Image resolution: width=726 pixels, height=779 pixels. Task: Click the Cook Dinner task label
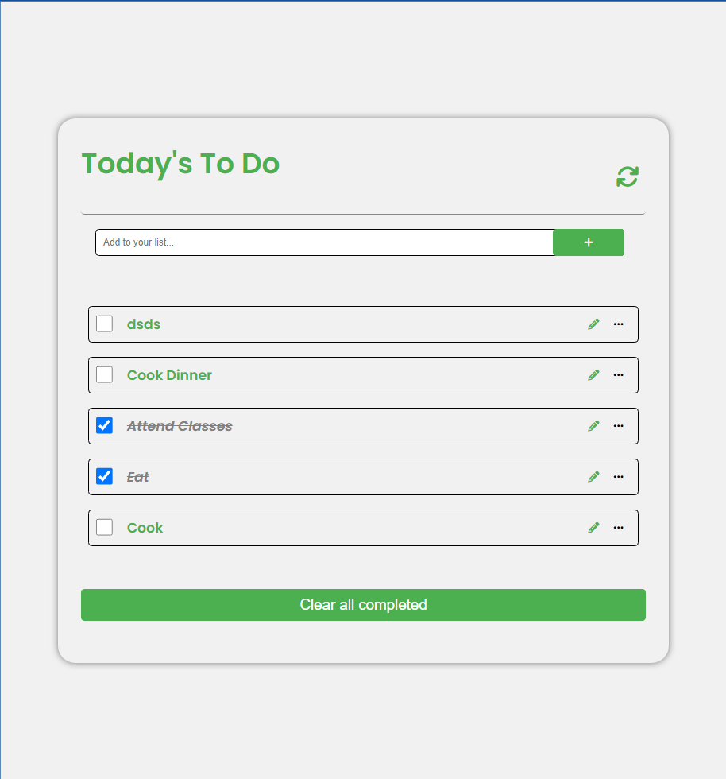click(x=169, y=374)
